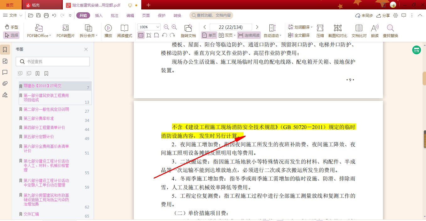Open 拆分合并 split and merge tool
Screen dimensions: 426x221
click(89, 31)
